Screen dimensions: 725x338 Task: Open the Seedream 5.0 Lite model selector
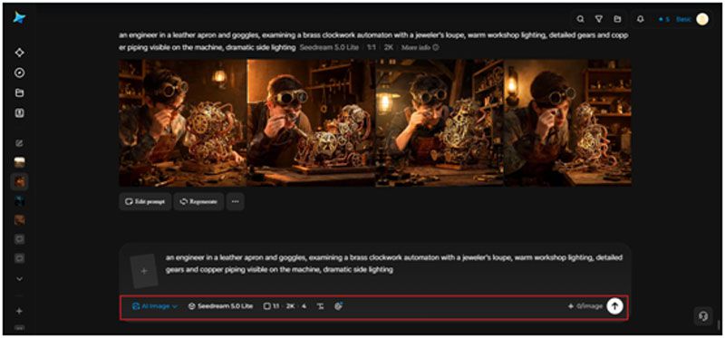point(220,306)
